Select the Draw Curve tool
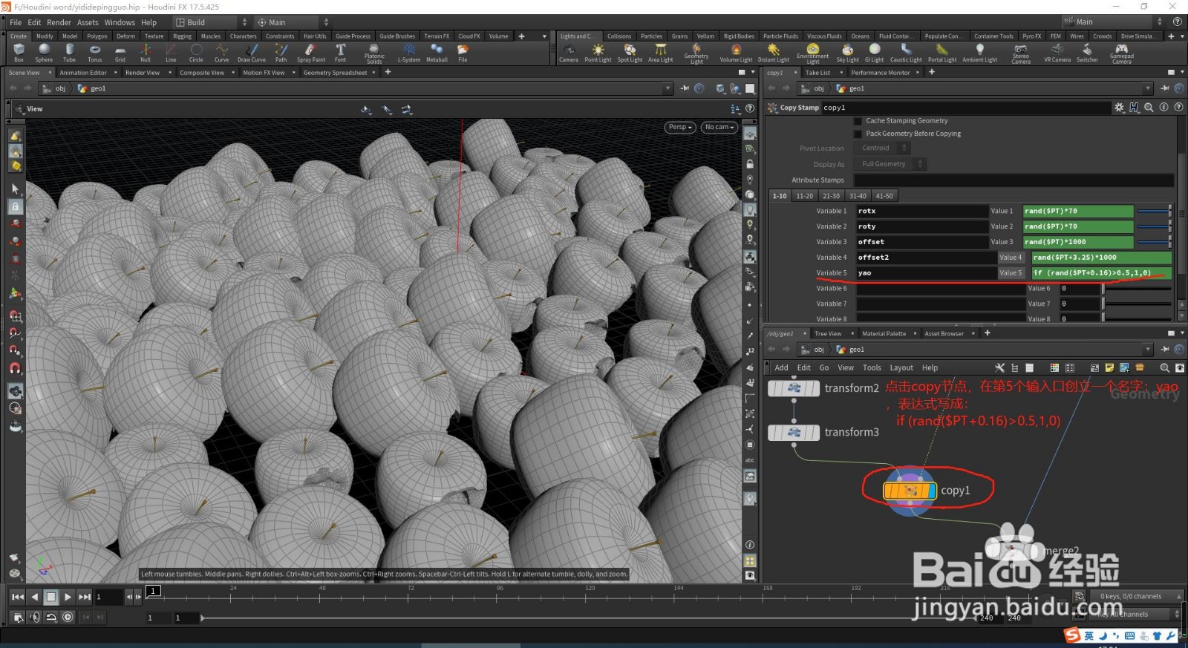The width and height of the screenshot is (1188, 648). click(x=252, y=53)
